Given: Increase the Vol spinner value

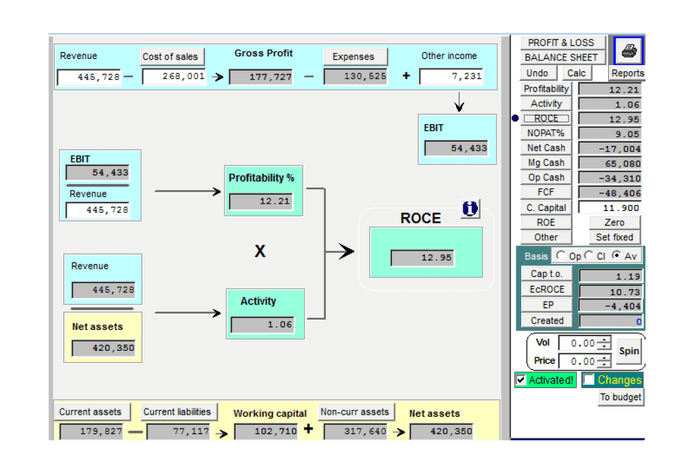Looking at the screenshot, I should tap(605, 340).
